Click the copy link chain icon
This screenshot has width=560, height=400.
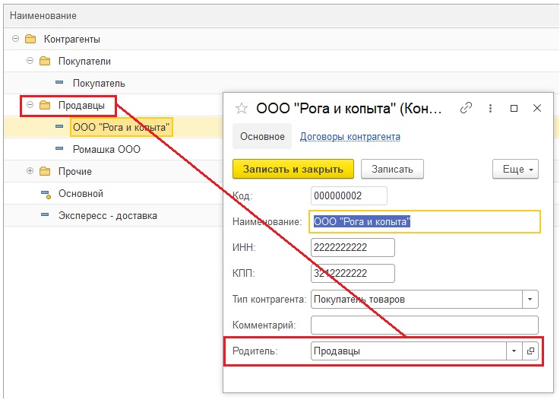467,108
